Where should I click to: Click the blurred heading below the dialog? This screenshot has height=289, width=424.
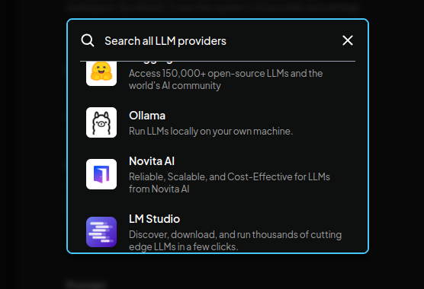click(86, 284)
